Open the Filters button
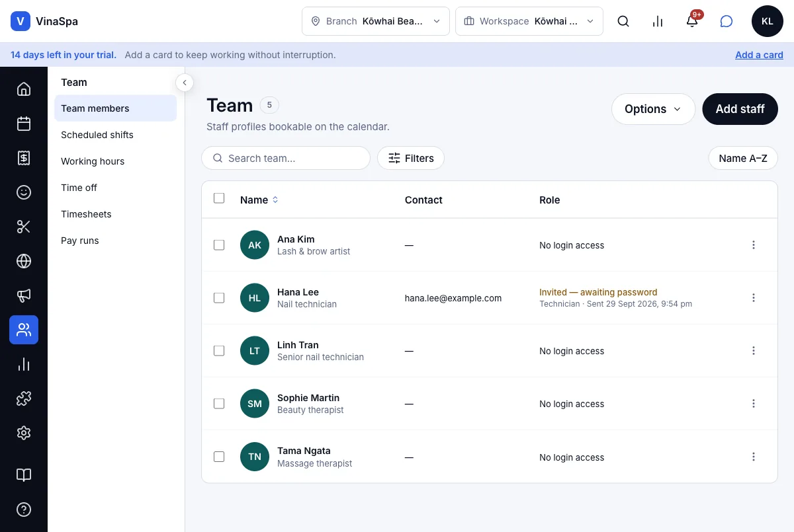The width and height of the screenshot is (794, 532). [411, 158]
